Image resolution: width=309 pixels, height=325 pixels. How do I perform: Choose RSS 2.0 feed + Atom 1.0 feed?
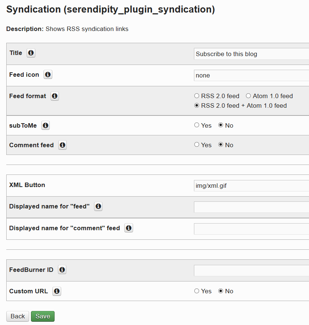coord(197,105)
